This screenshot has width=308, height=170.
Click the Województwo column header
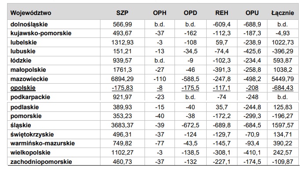(31, 13)
